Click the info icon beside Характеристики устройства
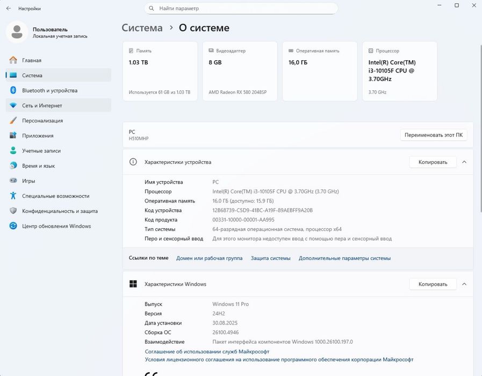 (133, 162)
